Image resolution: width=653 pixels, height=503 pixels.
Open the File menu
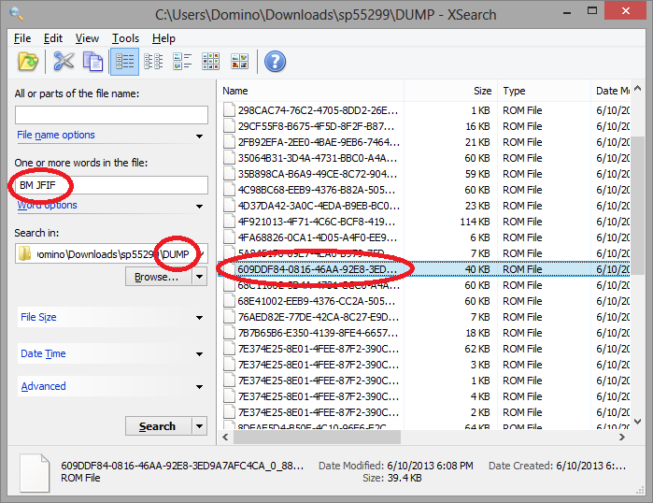(22, 38)
